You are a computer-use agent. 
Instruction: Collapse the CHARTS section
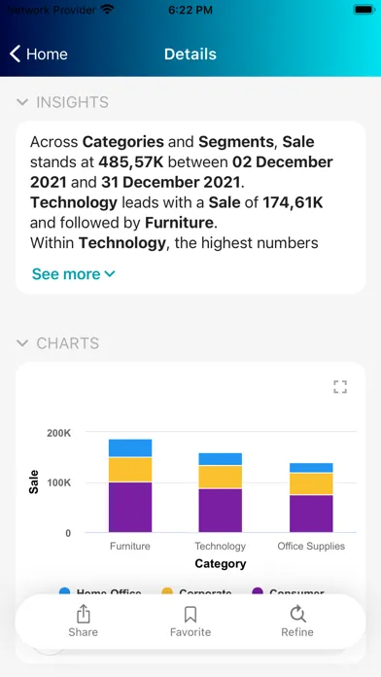22,343
